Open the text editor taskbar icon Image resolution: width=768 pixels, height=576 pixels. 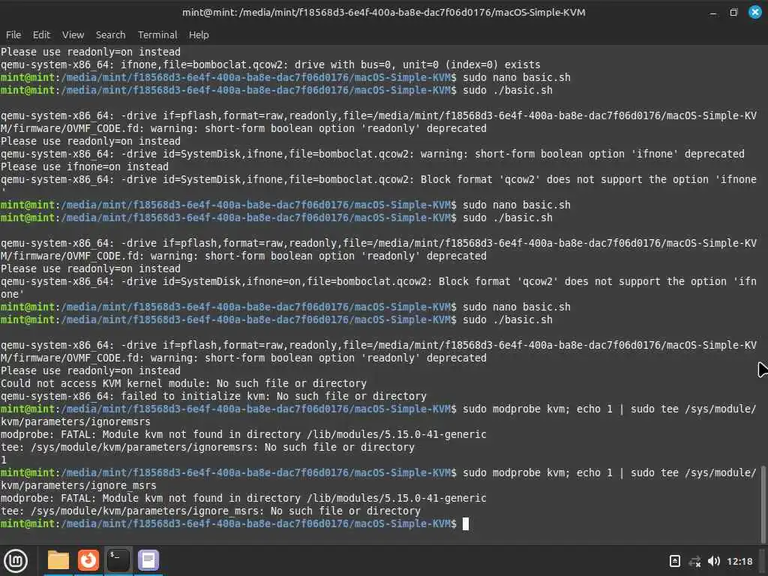point(148,560)
